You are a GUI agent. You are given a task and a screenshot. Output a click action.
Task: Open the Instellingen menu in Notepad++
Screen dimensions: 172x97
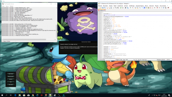tap(132, 6)
